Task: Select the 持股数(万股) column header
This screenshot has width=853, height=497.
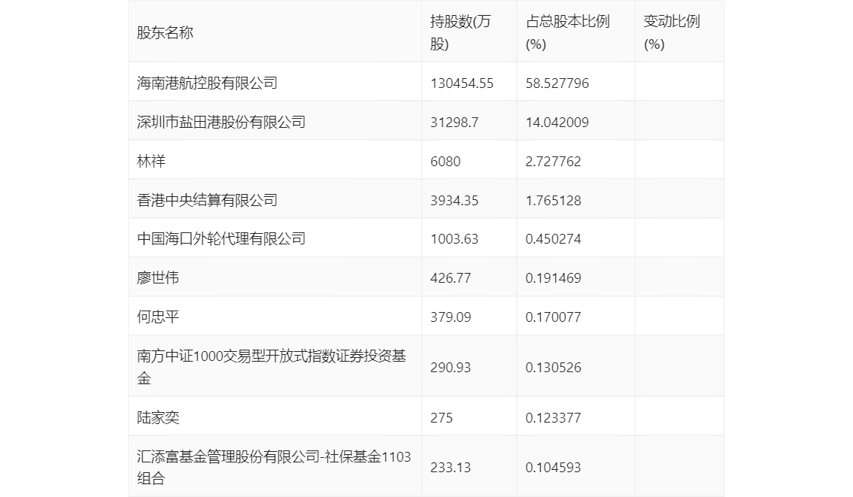Action: (x=460, y=32)
